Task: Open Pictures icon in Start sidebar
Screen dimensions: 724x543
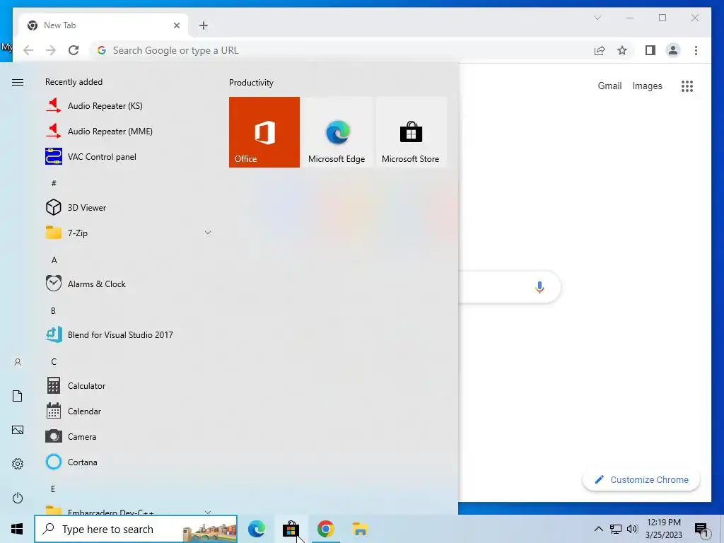Action: pos(18,430)
